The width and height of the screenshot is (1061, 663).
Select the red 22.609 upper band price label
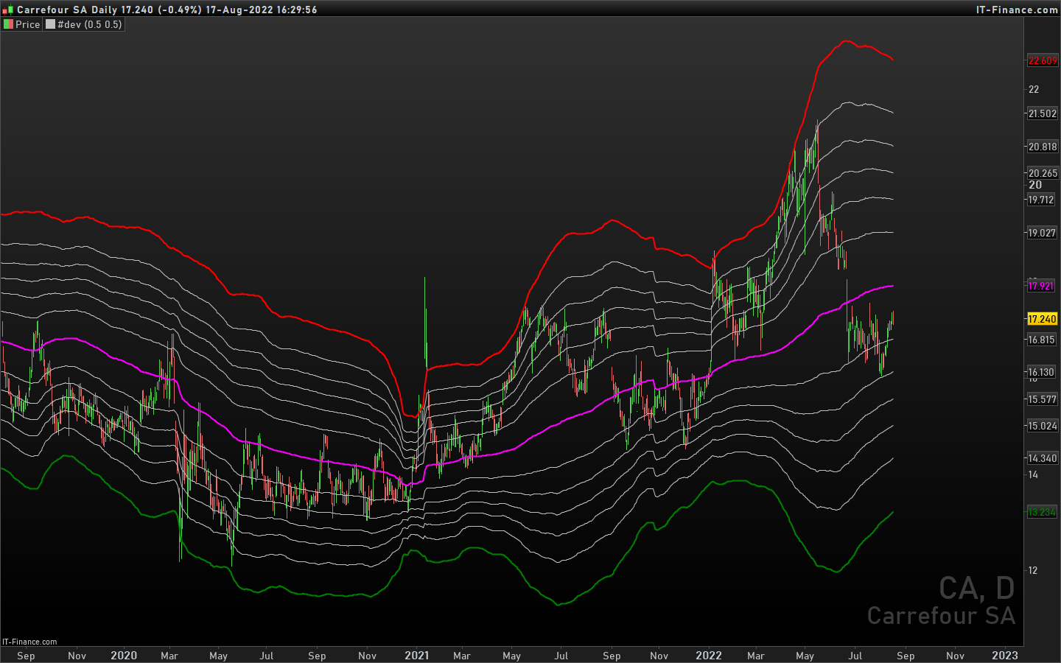[x=1043, y=61]
